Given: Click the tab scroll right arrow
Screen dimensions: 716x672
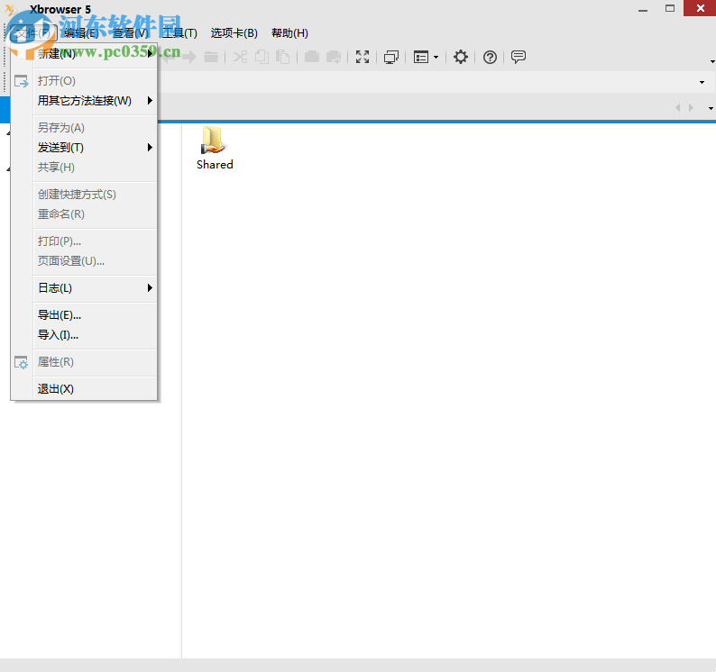Looking at the screenshot, I should click(691, 108).
